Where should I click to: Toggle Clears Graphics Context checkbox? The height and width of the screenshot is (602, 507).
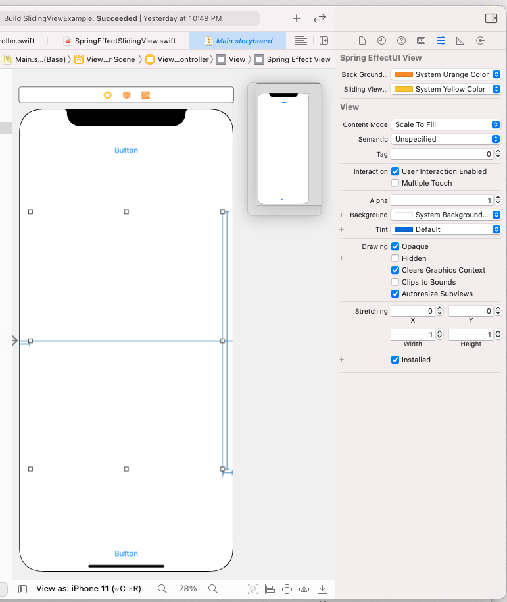pos(395,270)
